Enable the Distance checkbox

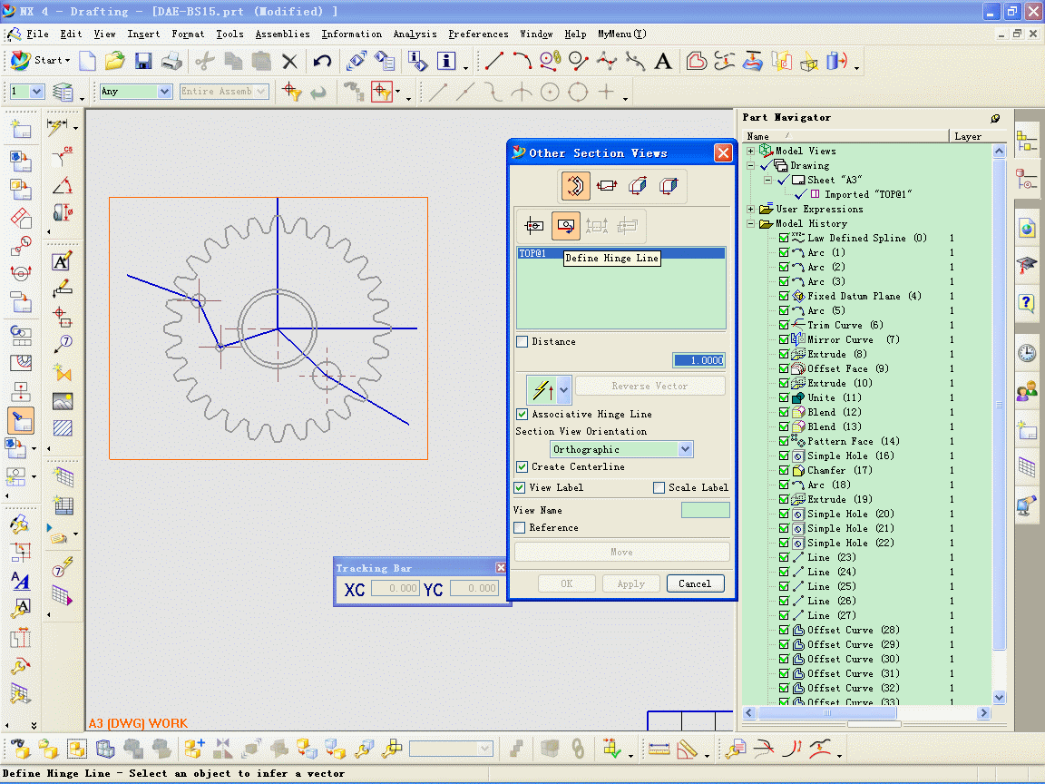(522, 342)
